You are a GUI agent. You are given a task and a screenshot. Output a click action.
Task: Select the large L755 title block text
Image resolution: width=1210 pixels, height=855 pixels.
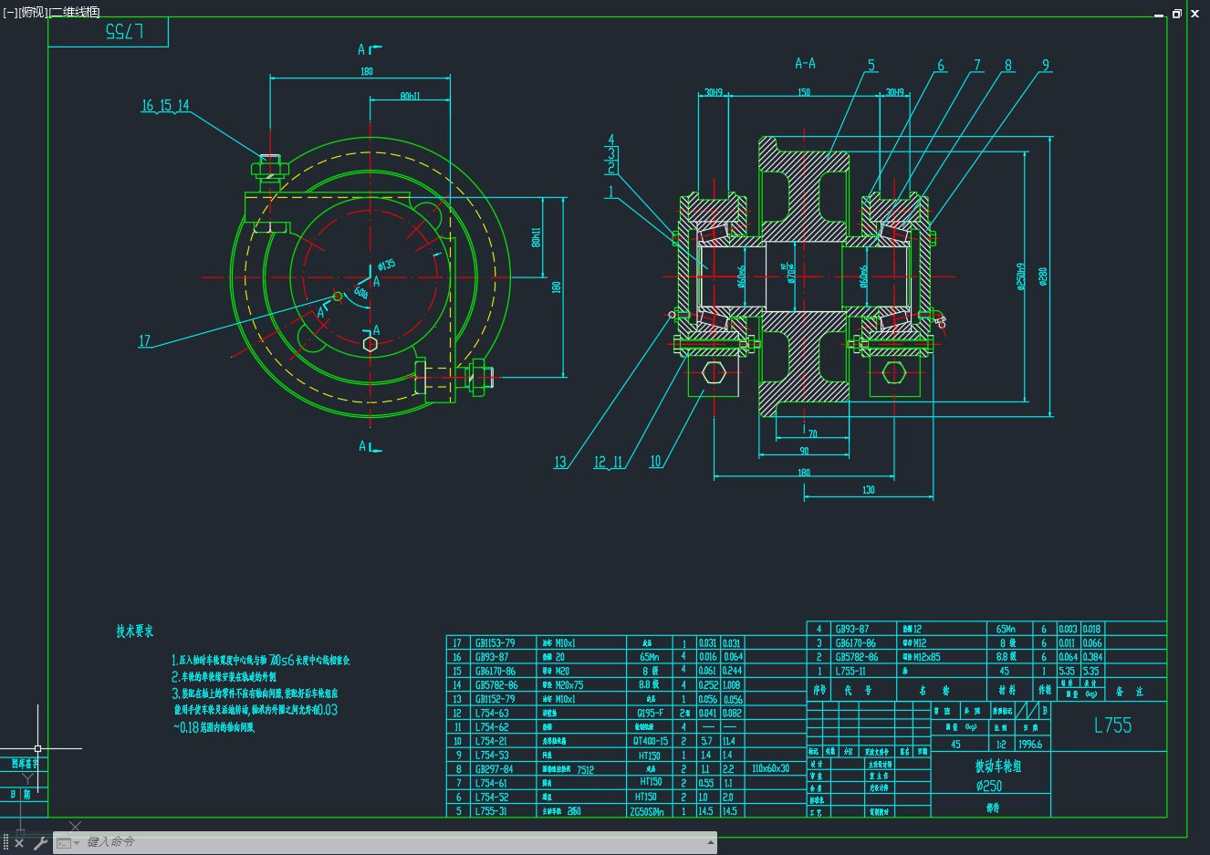(x=1112, y=725)
